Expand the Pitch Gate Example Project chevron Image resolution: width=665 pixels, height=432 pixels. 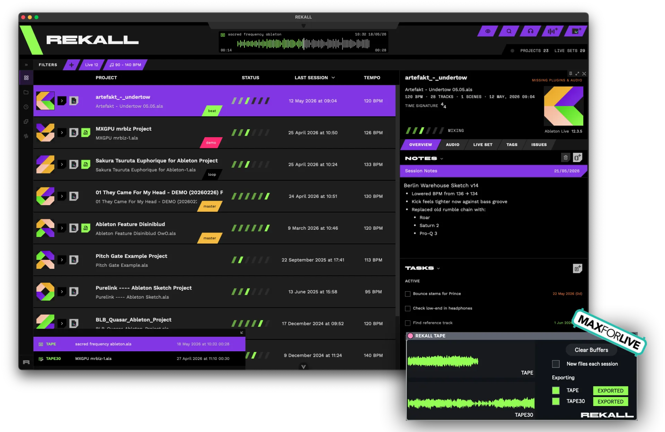[x=62, y=260]
